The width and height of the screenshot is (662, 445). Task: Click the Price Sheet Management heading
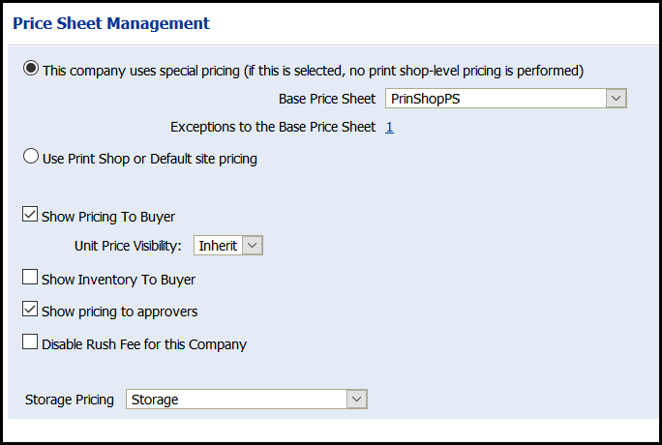coord(111,22)
